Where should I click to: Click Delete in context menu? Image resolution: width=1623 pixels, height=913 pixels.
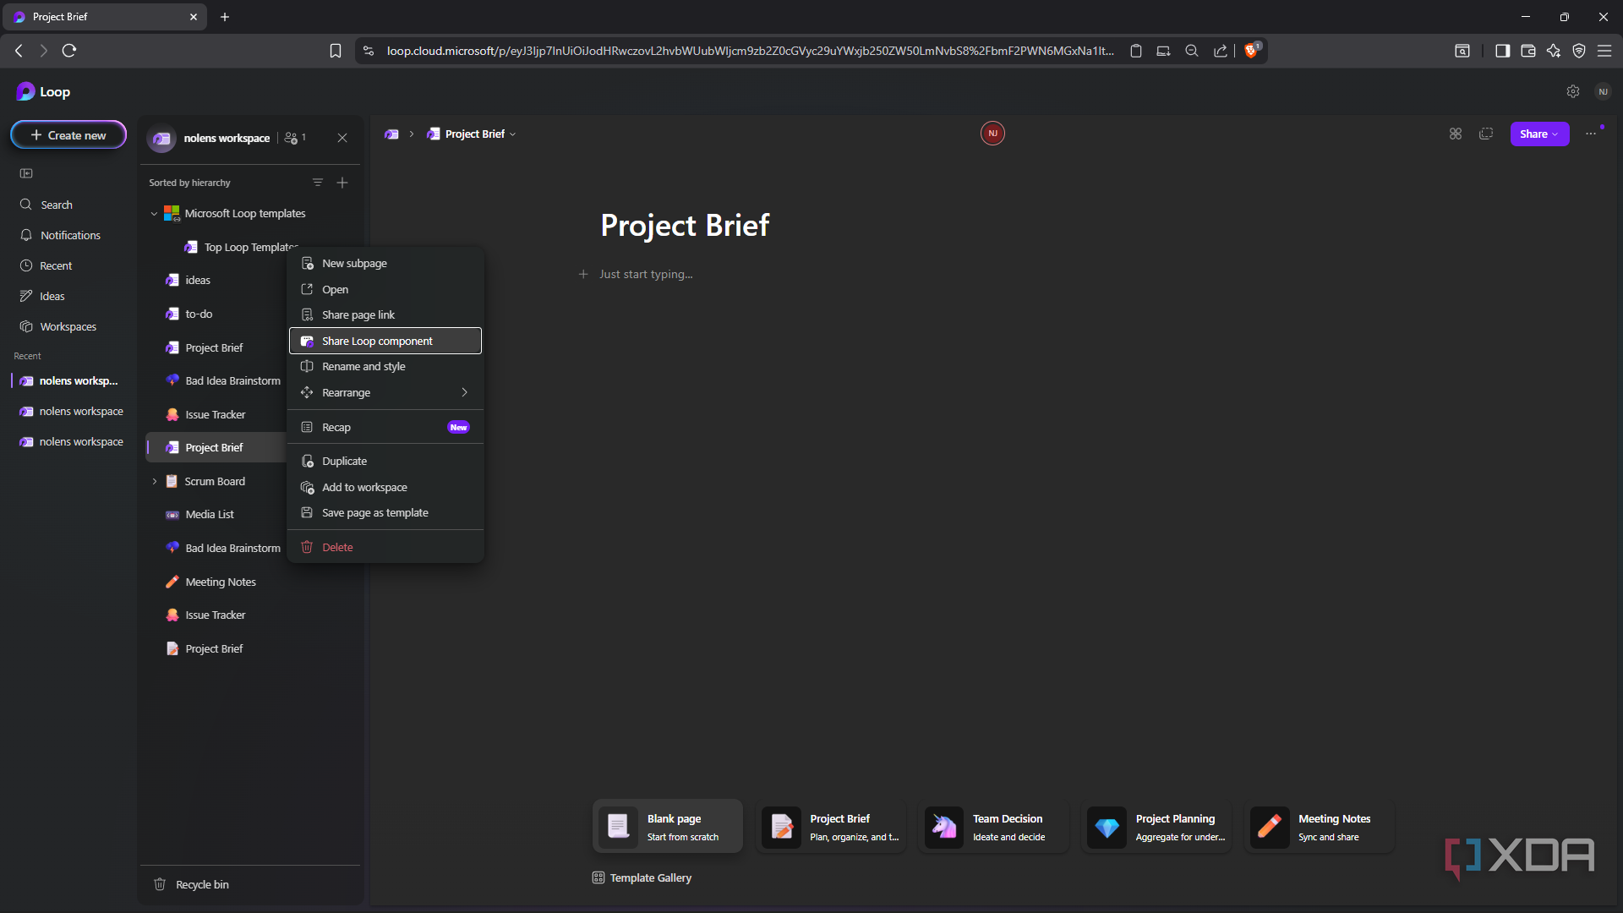tap(385, 547)
